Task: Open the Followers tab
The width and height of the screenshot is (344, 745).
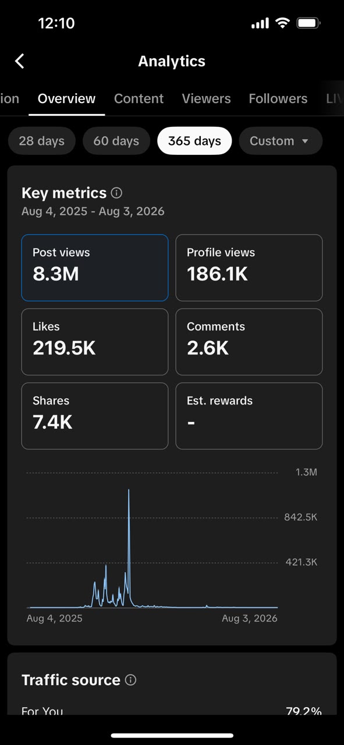Action: point(278,99)
